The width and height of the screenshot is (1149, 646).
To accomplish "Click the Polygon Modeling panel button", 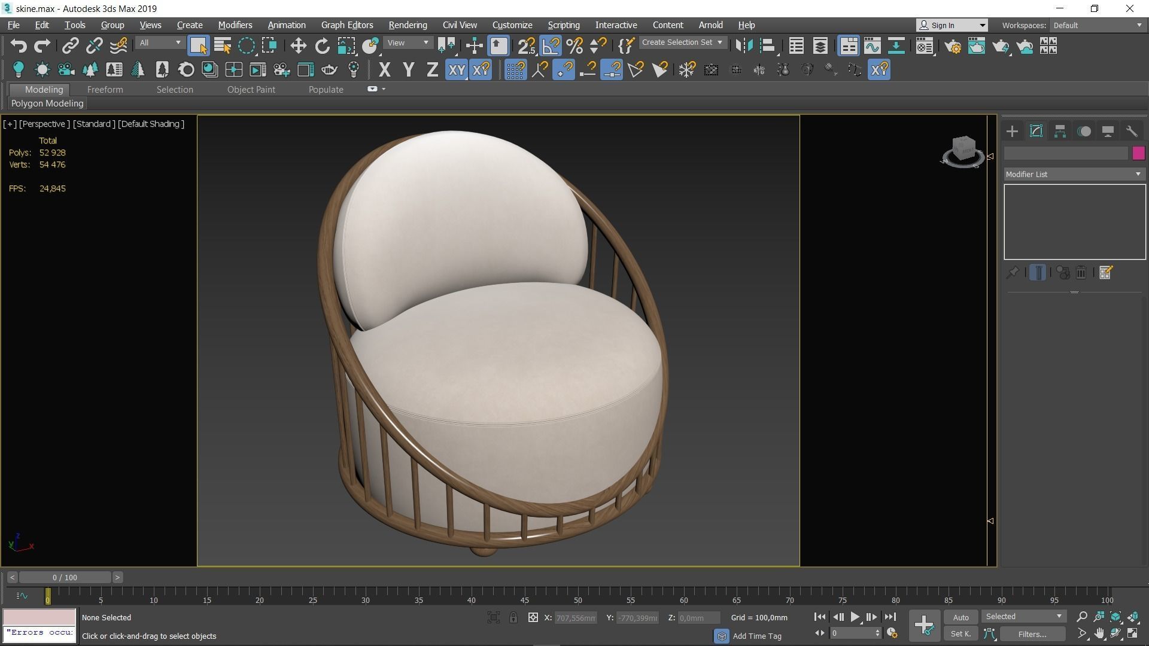I will pyautogui.click(x=47, y=103).
